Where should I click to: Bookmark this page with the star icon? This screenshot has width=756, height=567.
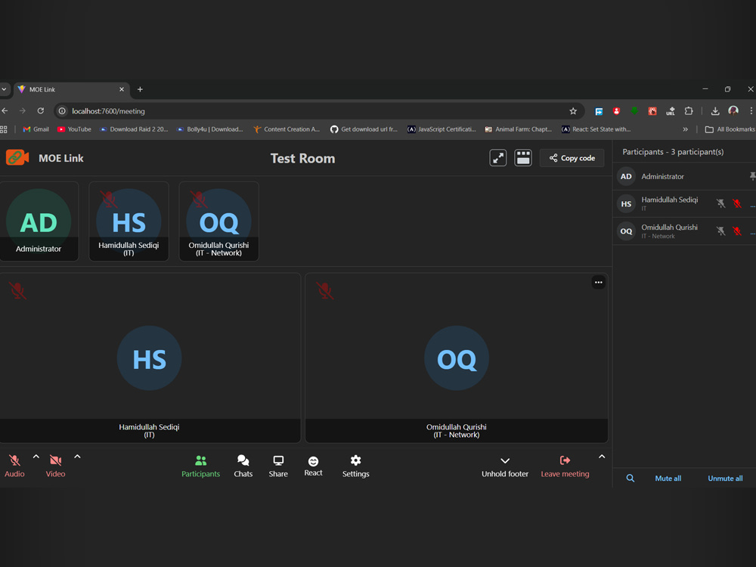(573, 111)
